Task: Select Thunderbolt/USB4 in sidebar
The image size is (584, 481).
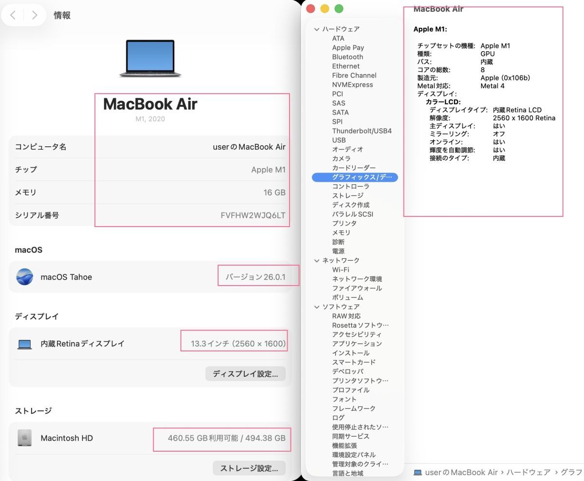Action: [362, 131]
